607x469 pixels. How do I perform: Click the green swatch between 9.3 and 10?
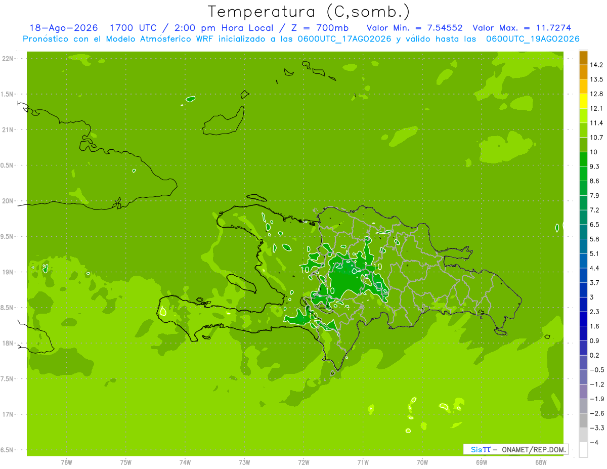pyautogui.click(x=583, y=159)
